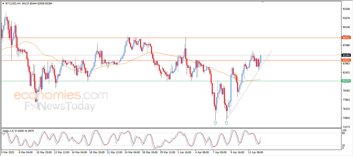This screenshot has width=353, height=156.
Task: Click the 26 Mar 20:00 time label
Action: [150, 152]
